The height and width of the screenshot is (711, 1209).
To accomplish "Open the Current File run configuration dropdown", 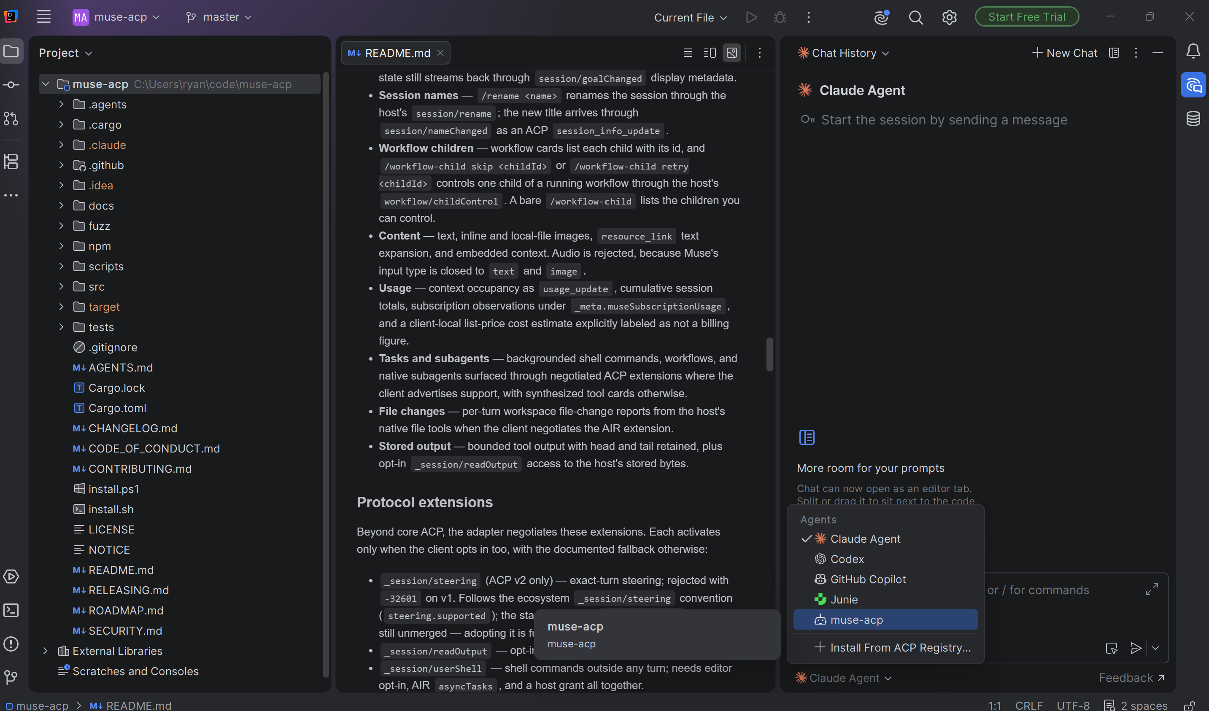I will 691,18.
